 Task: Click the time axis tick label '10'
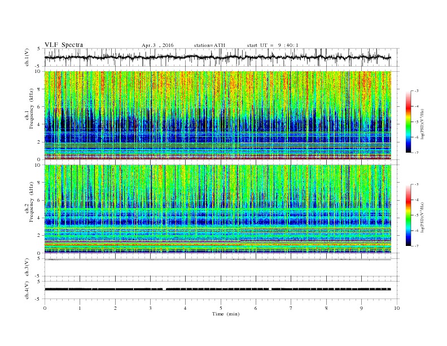[x=397, y=308]
